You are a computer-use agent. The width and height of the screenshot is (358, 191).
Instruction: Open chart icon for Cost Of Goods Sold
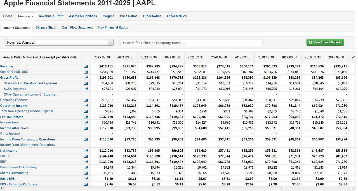(86, 72)
